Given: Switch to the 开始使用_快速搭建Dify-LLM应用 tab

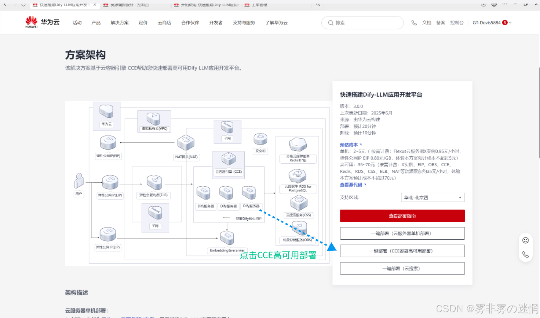Looking at the screenshot, I should [206, 5].
